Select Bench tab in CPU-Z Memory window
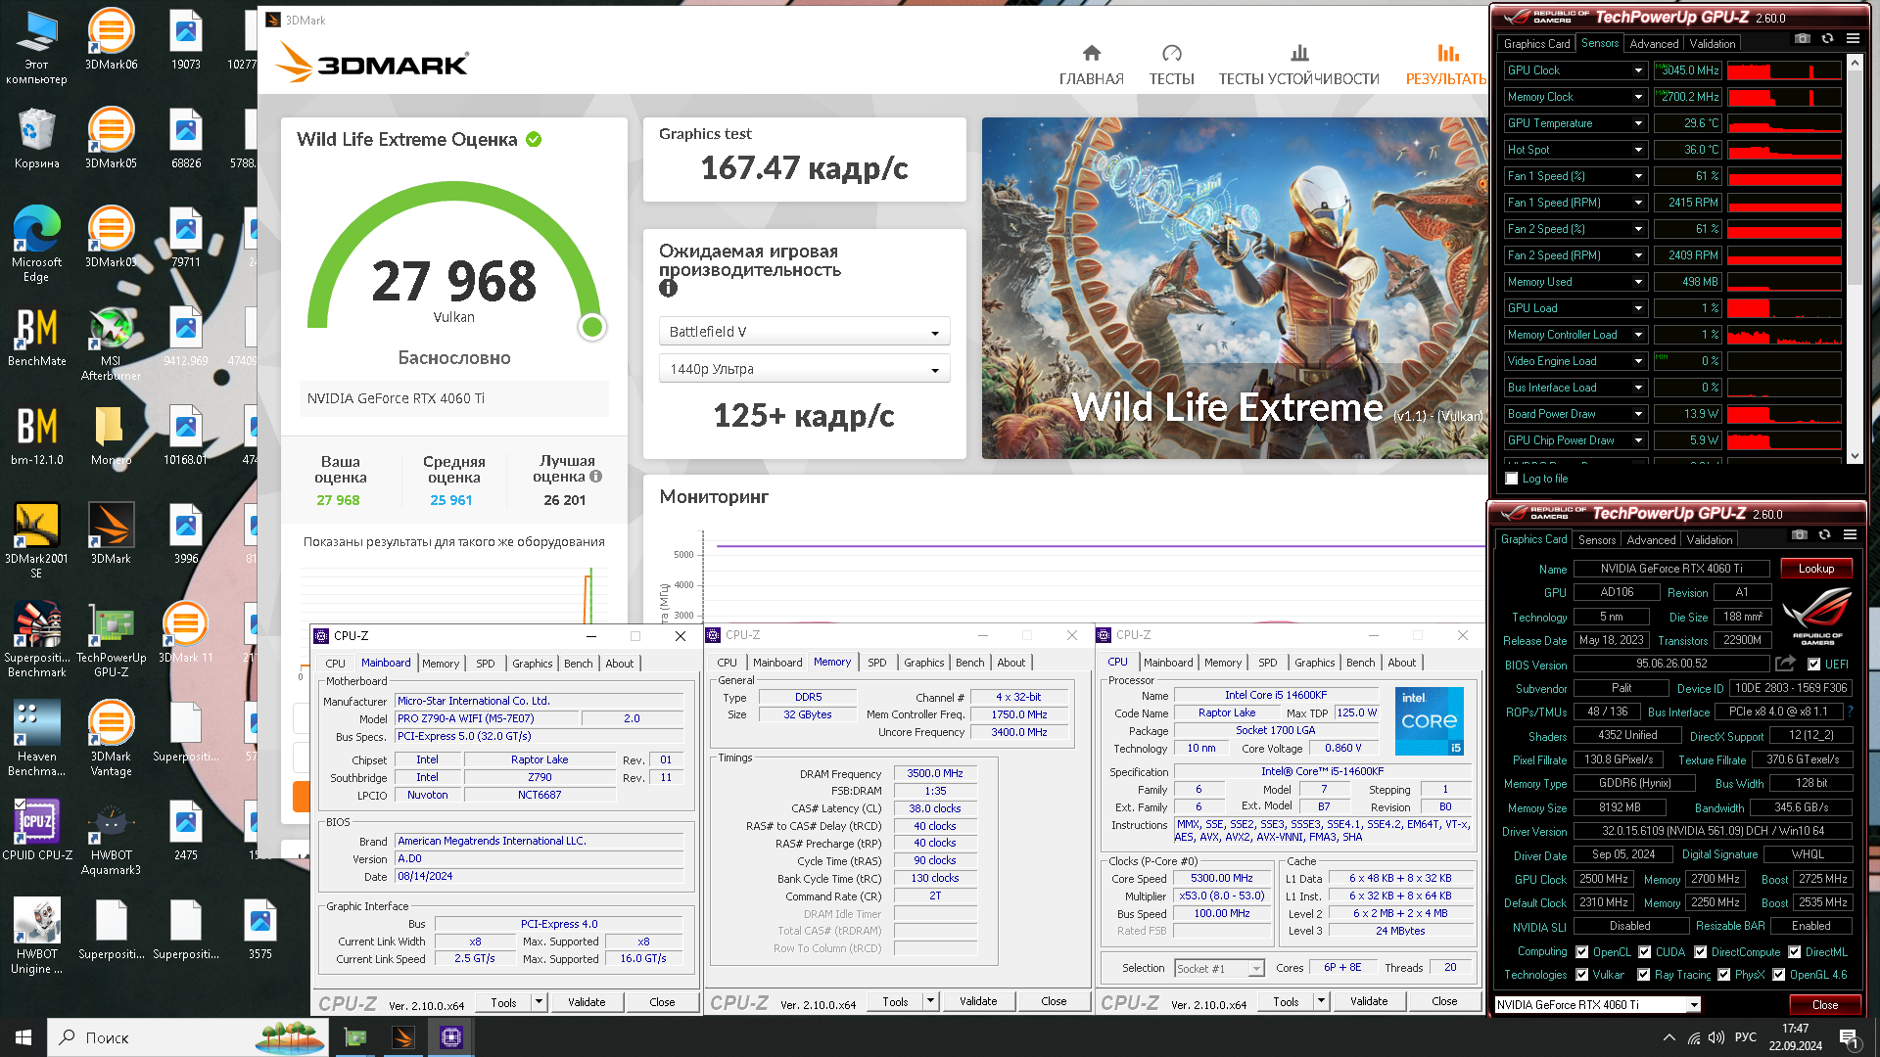This screenshot has width=1880, height=1057. point(969,663)
